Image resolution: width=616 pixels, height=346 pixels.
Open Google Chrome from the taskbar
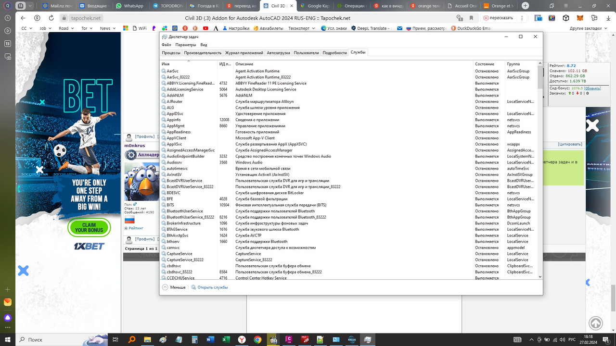coord(257,340)
